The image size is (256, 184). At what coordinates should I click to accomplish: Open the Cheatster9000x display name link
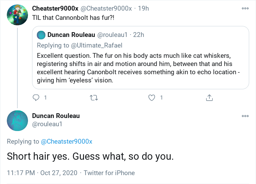pyautogui.click(x=55, y=9)
